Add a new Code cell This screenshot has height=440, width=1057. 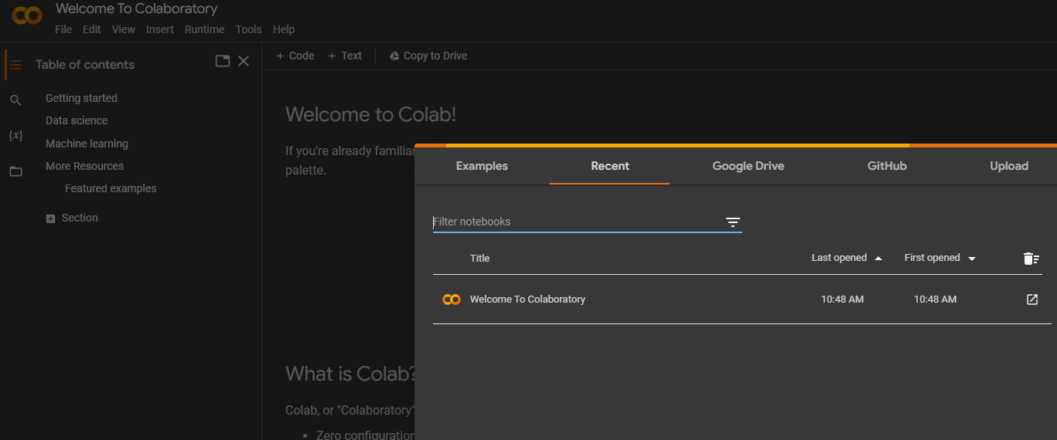tap(295, 56)
